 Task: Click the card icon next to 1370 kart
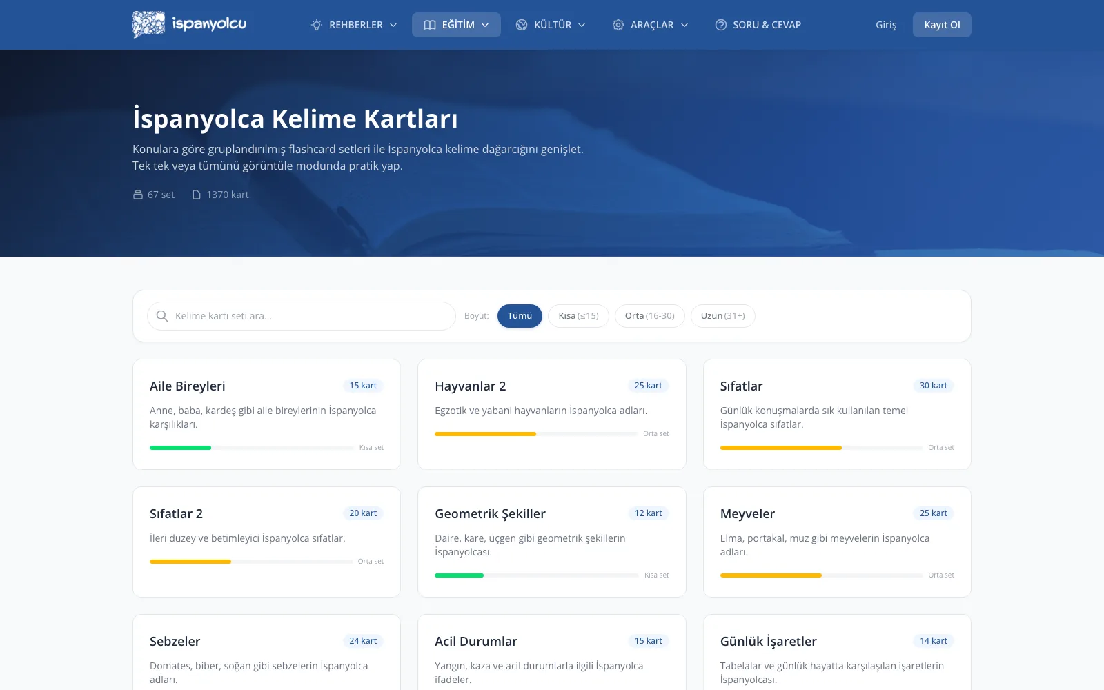197,195
